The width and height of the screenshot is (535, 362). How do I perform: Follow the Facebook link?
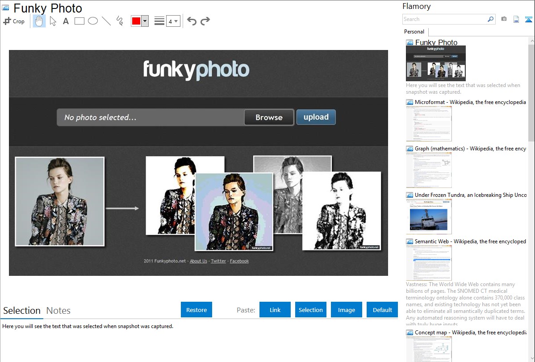click(239, 261)
